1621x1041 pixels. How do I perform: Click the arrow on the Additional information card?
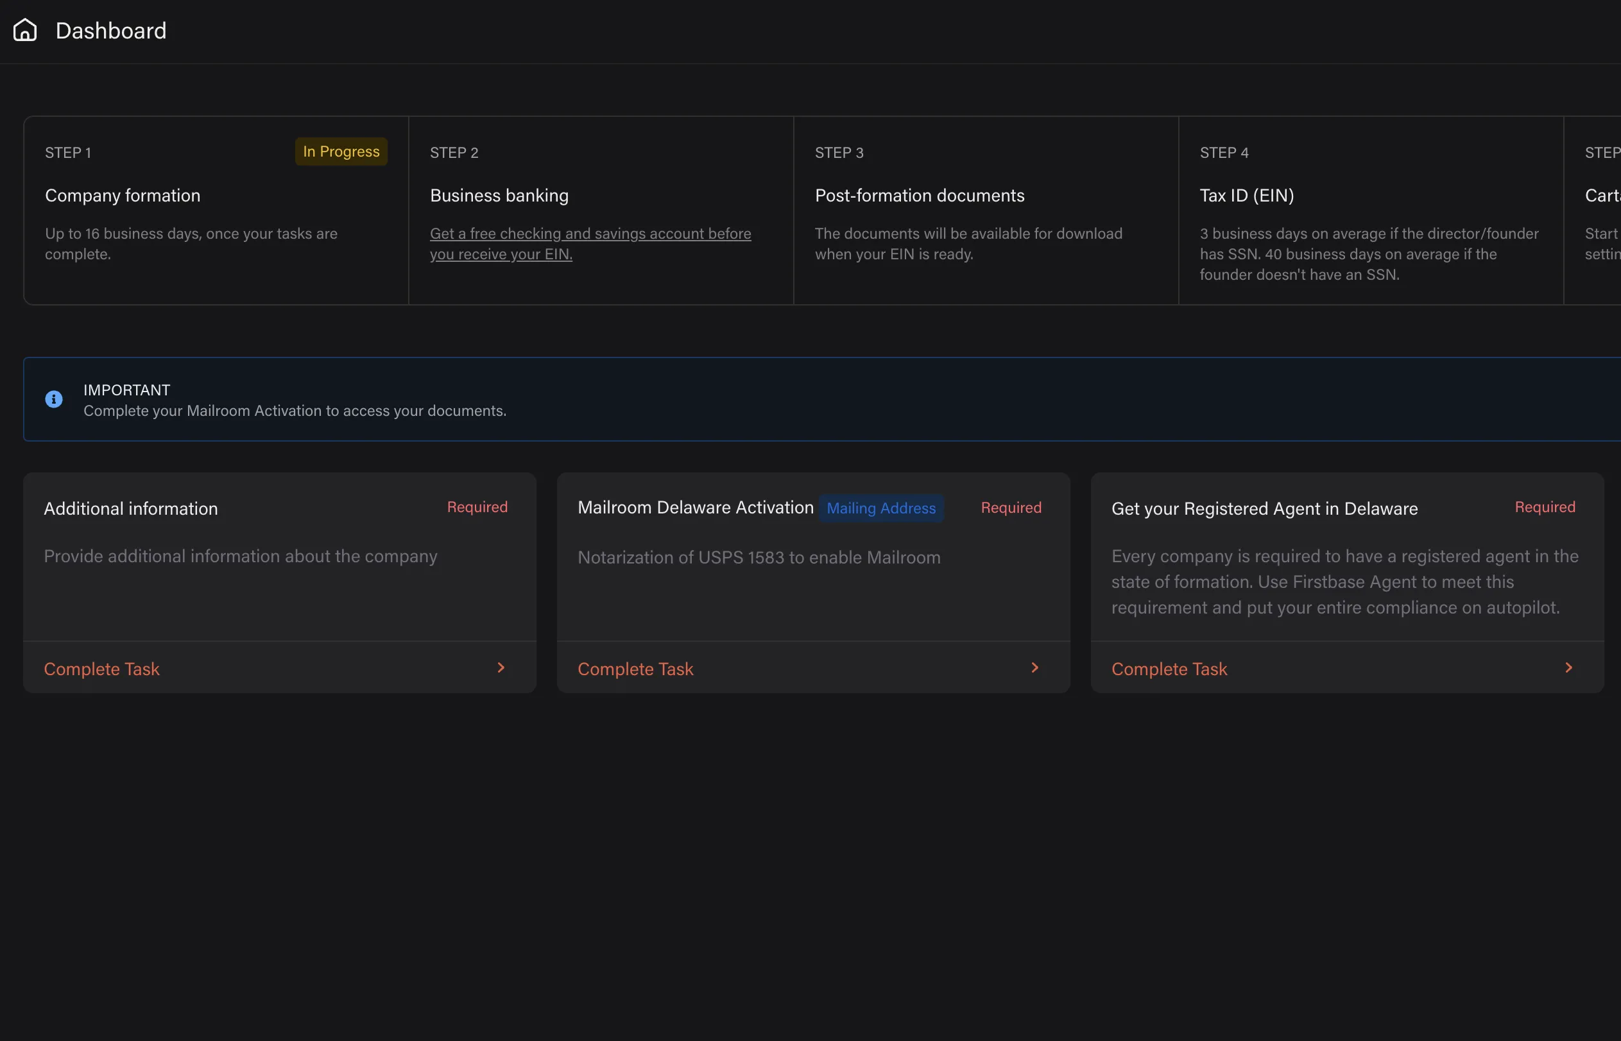click(x=501, y=668)
